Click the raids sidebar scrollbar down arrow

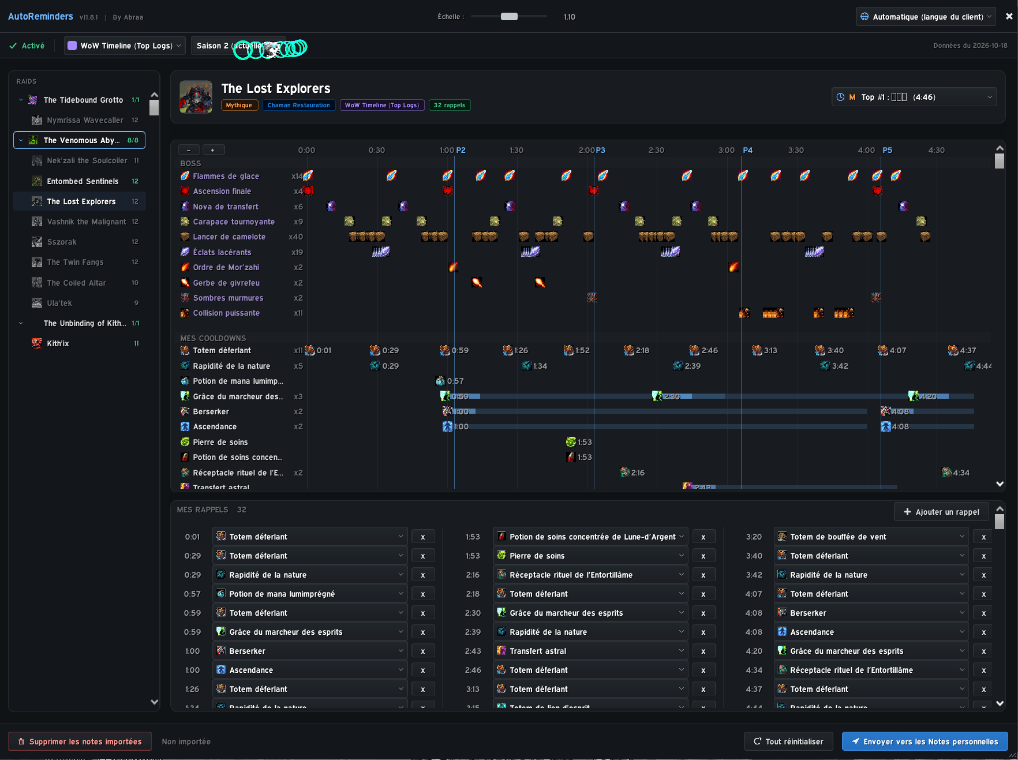click(154, 702)
